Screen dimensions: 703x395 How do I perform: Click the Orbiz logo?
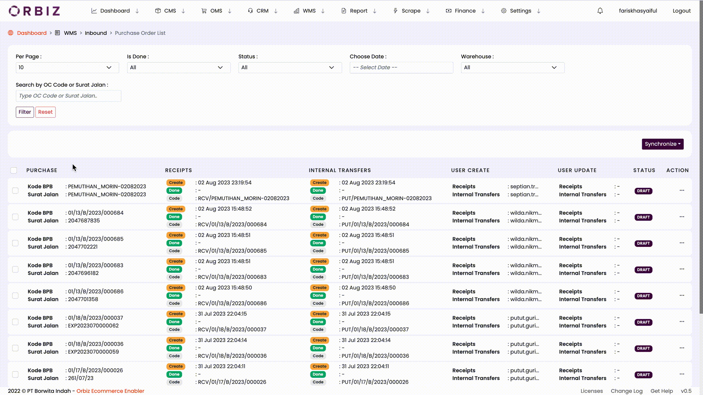click(34, 11)
